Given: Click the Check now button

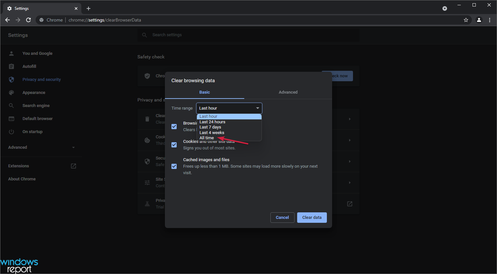Looking at the screenshot, I should [342, 76].
